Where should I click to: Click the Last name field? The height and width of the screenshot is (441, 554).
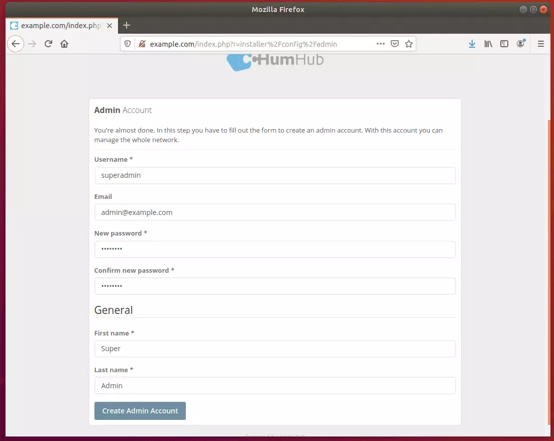pyautogui.click(x=275, y=386)
